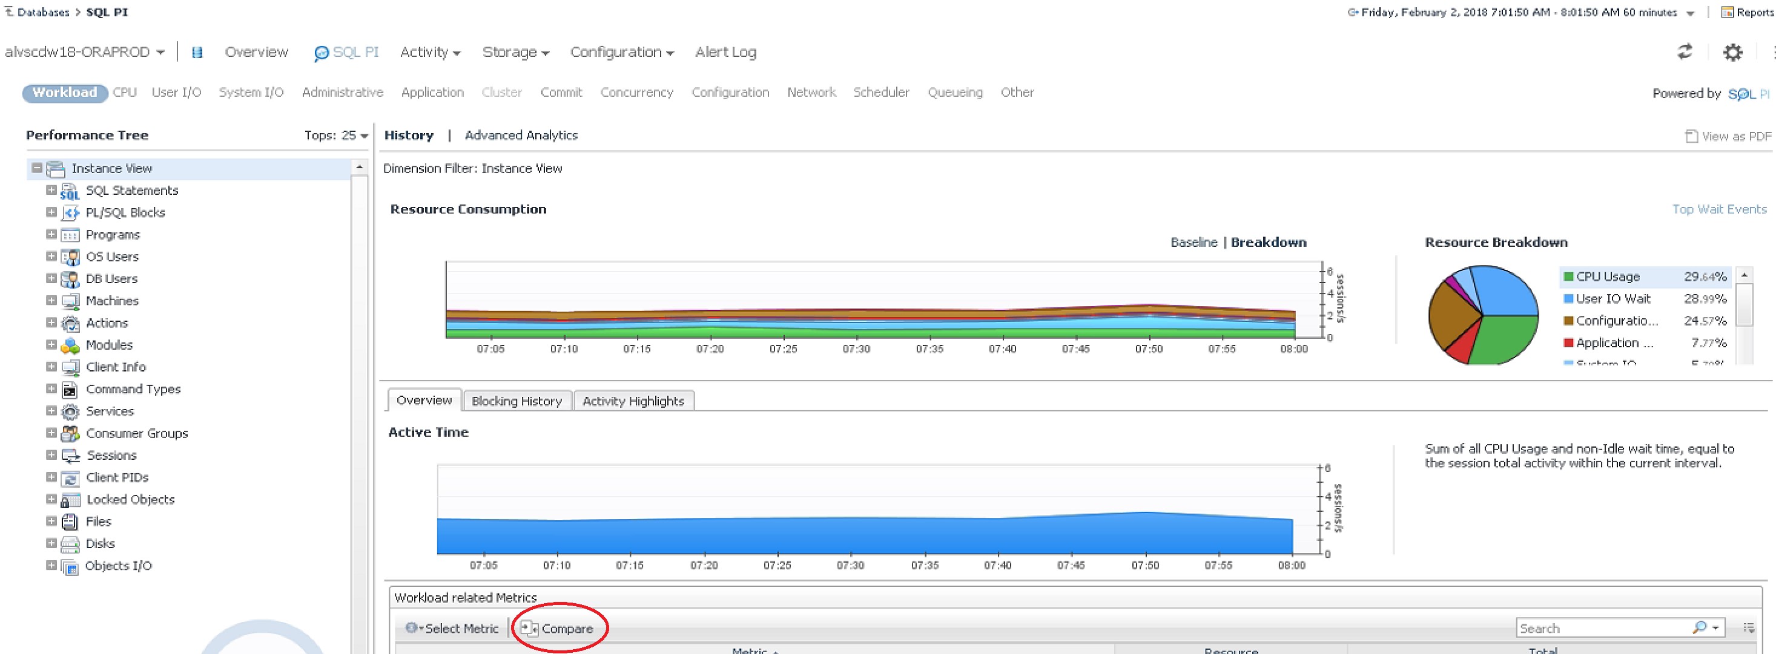Click the Compare icon button
The height and width of the screenshot is (654, 1776).
coord(529,628)
